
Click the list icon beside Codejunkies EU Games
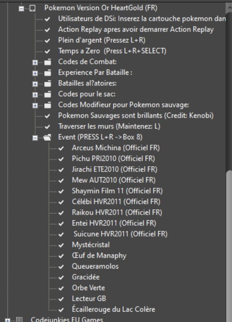19,320
